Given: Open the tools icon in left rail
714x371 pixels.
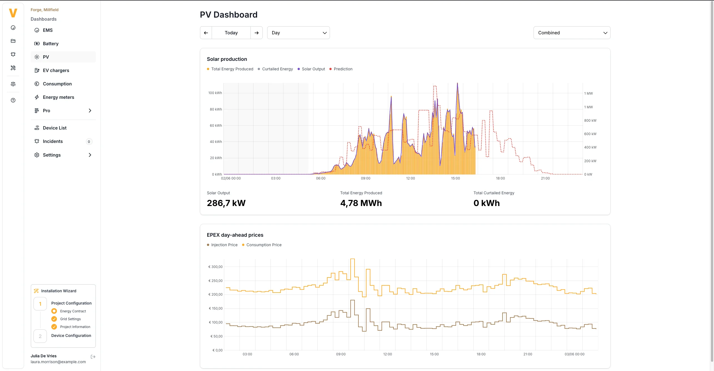Looking at the screenshot, I should coord(13,68).
